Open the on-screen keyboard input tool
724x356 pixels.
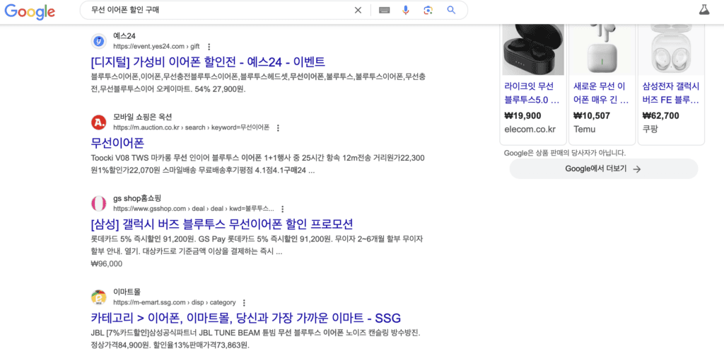(x=384, y=10)
